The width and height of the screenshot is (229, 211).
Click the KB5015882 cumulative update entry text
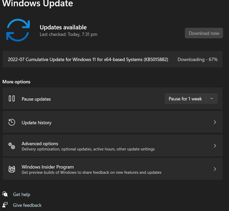tap(88, 59)
